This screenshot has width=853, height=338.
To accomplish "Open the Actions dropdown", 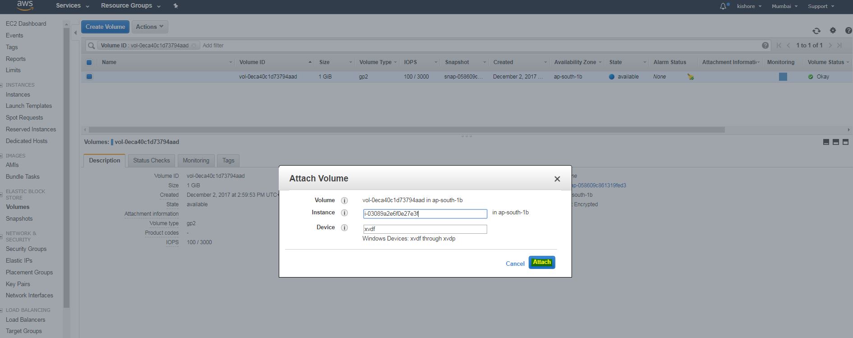I will pos(149,27).
